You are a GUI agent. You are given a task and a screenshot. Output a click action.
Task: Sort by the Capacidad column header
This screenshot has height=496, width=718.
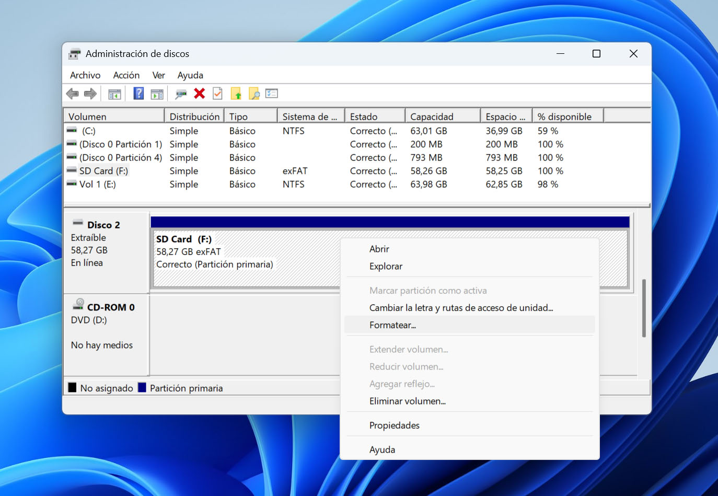click(443, 116)
